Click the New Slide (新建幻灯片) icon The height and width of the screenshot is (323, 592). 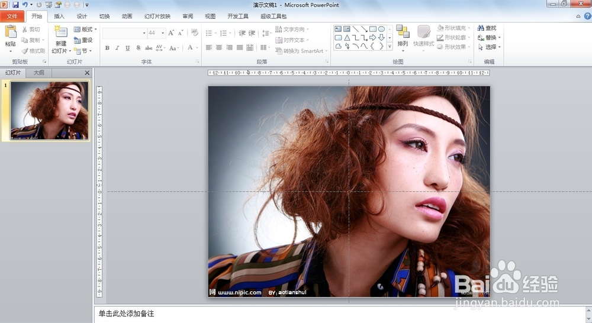pos(60,33)
